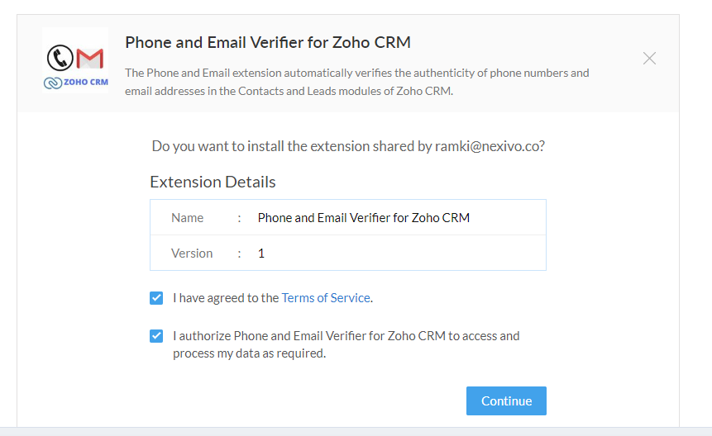Click the 'I have agreed to the' label text

[226, 298]
